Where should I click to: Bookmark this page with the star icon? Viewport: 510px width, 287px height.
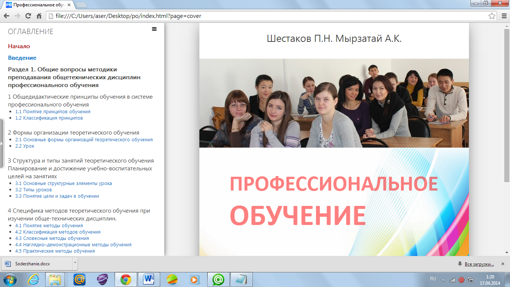point(492,16)
